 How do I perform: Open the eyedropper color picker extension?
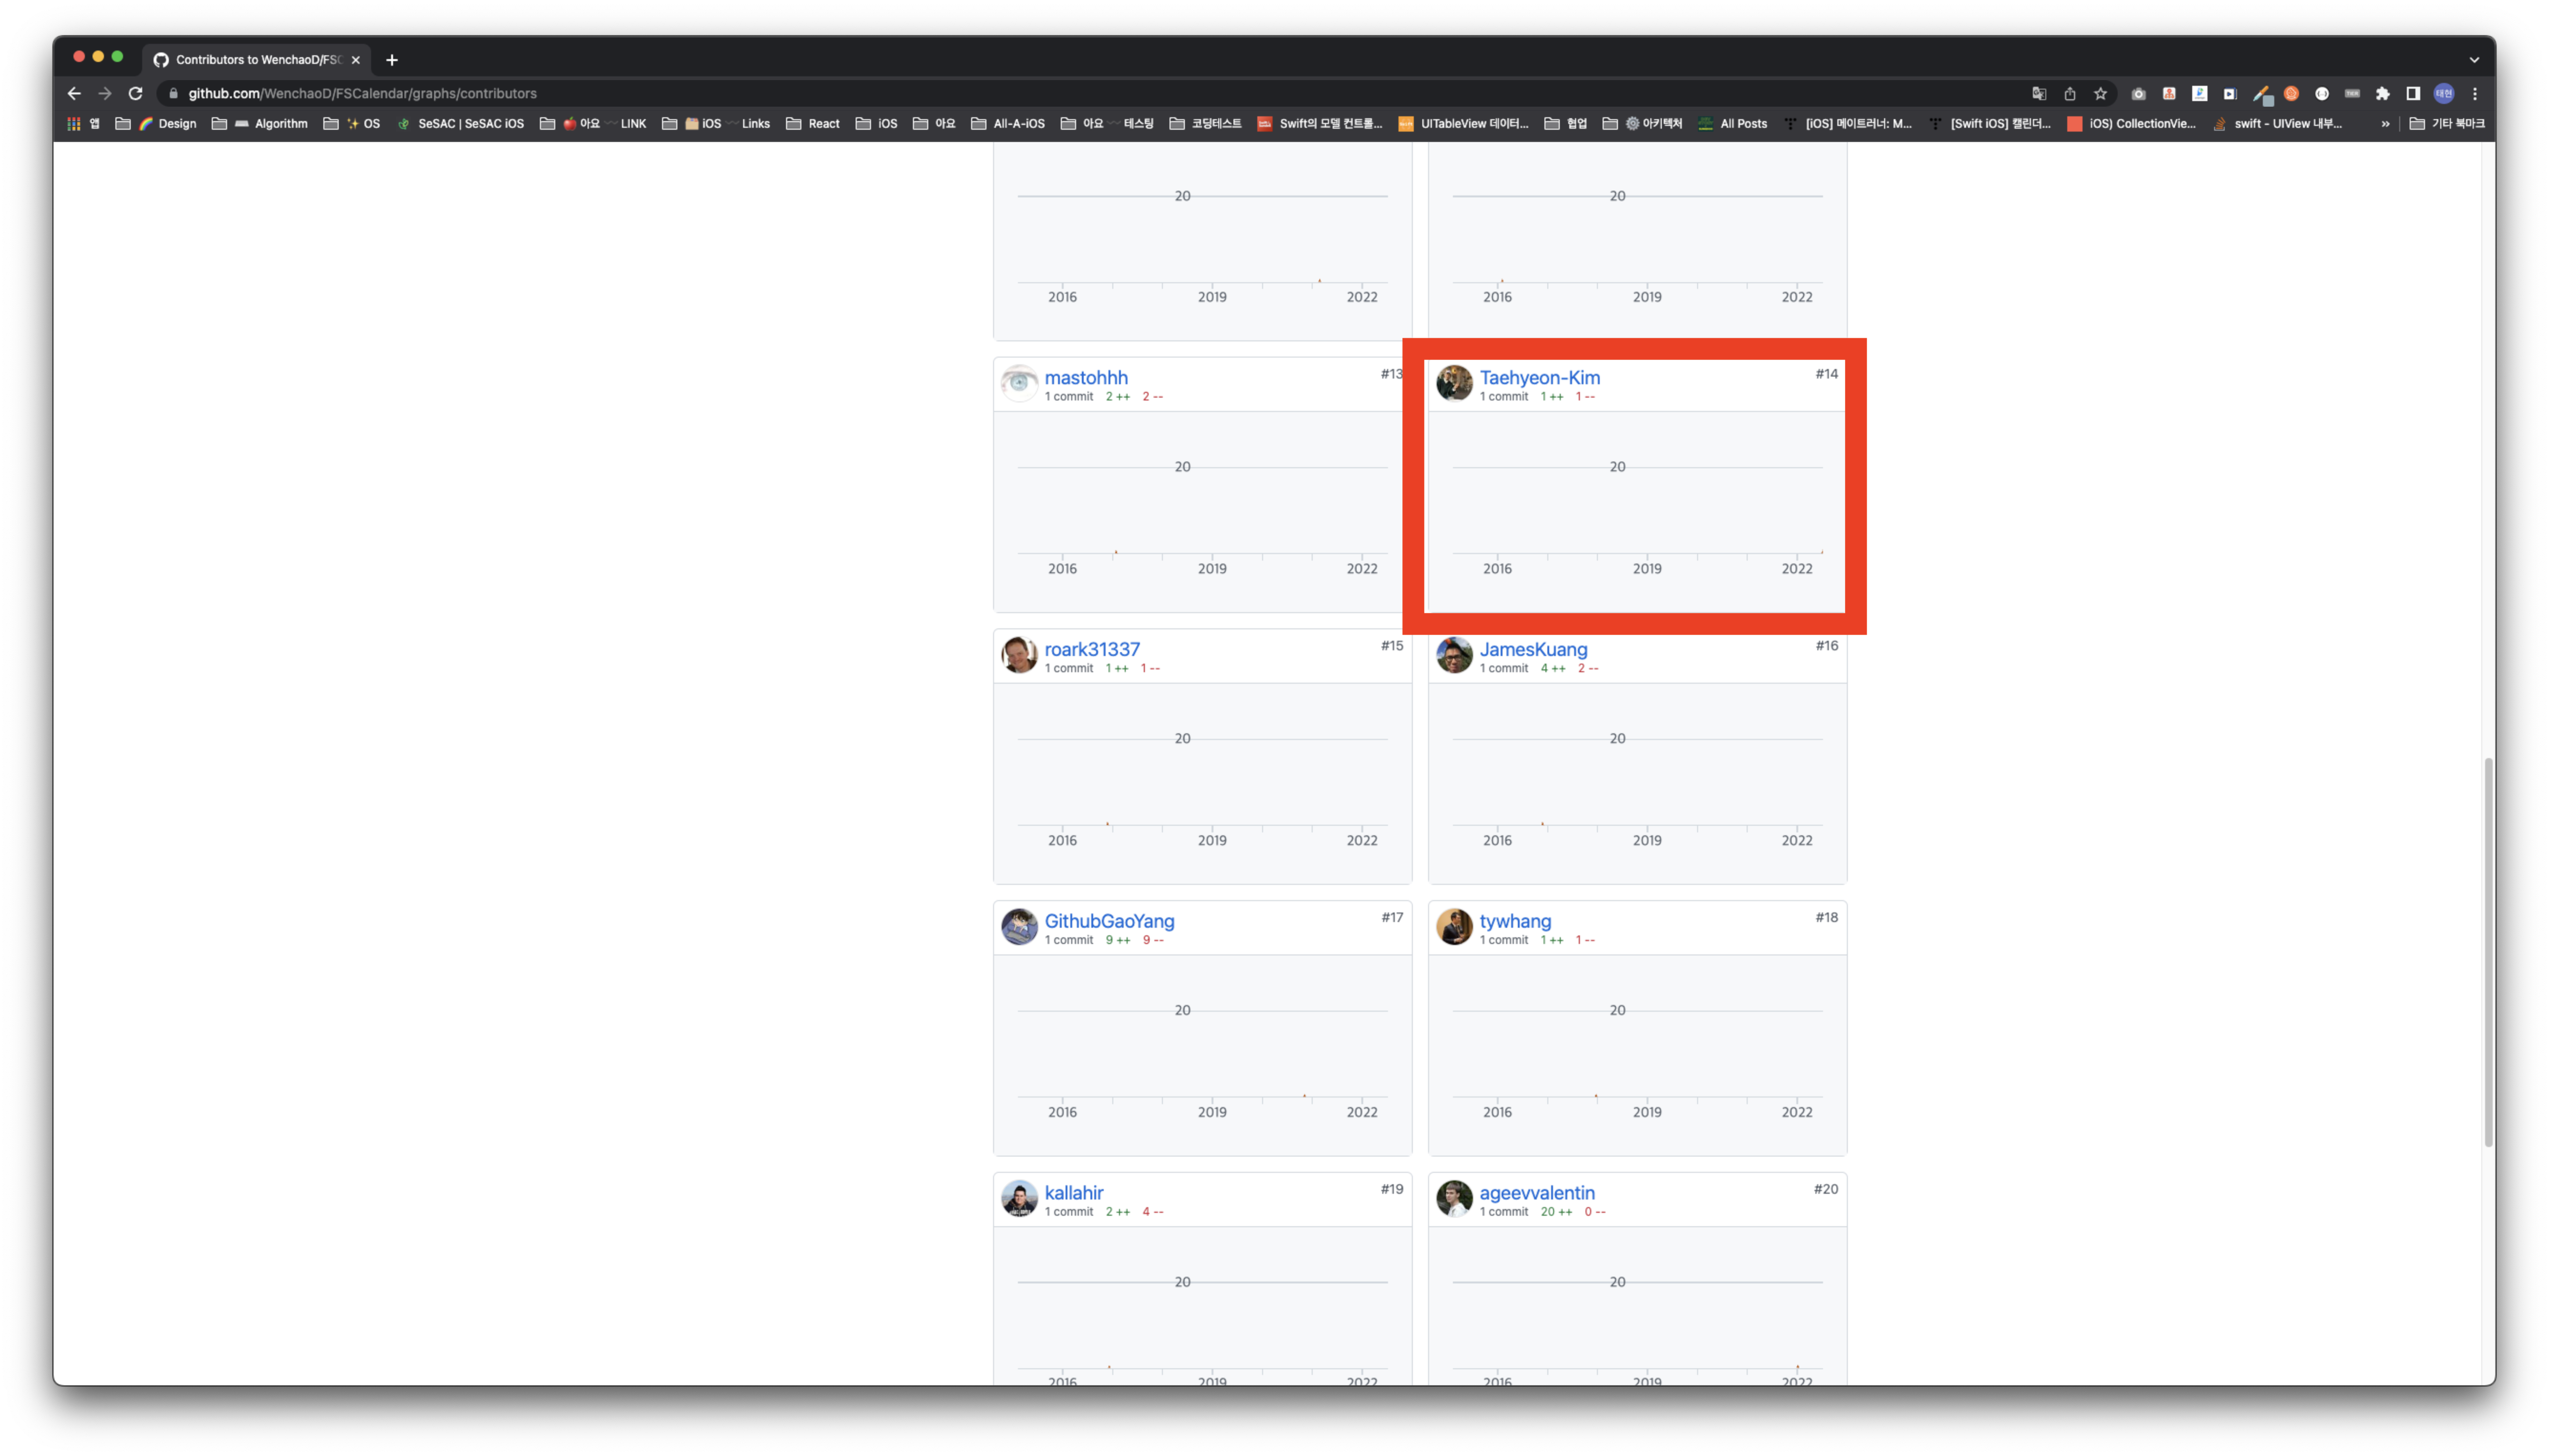[x=2261, y=93]
